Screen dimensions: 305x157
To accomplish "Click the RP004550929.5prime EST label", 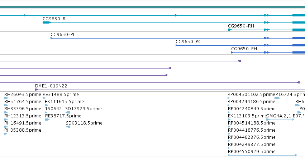I will [x=252, y=152].
